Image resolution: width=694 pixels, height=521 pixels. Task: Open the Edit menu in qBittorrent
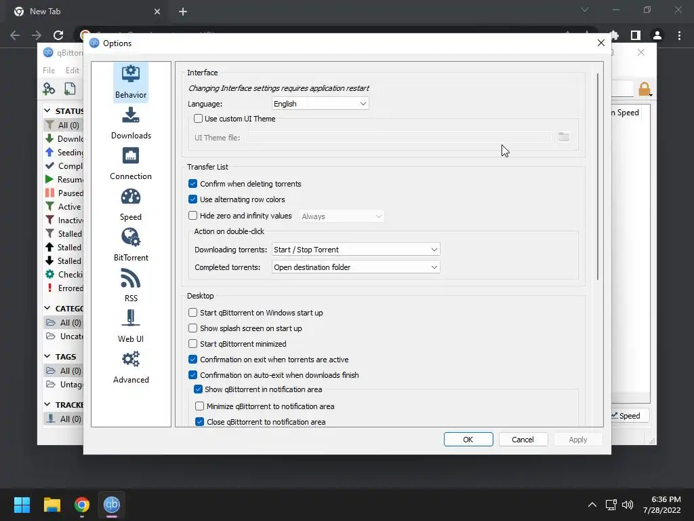[72, 71]
